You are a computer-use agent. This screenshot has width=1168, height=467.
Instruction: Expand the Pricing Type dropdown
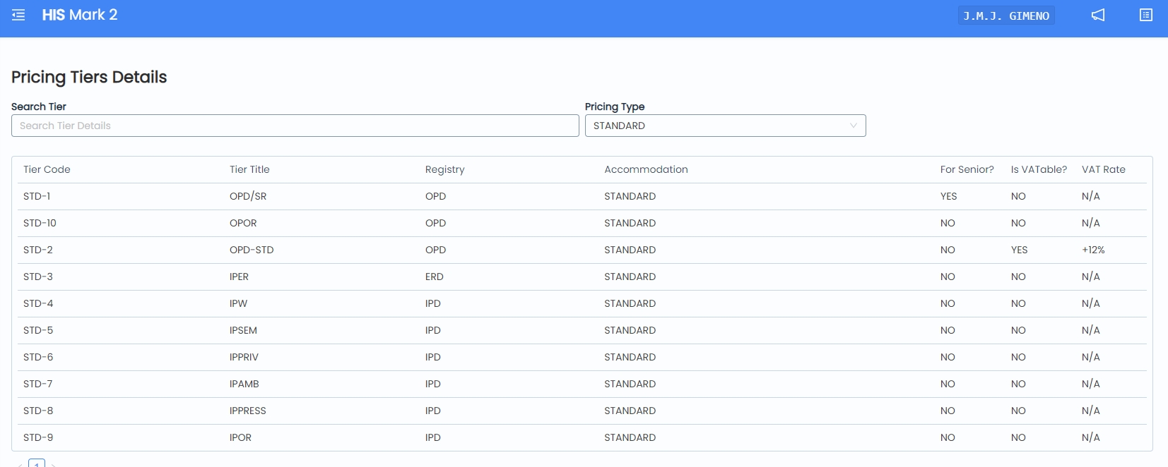[724, 126]
